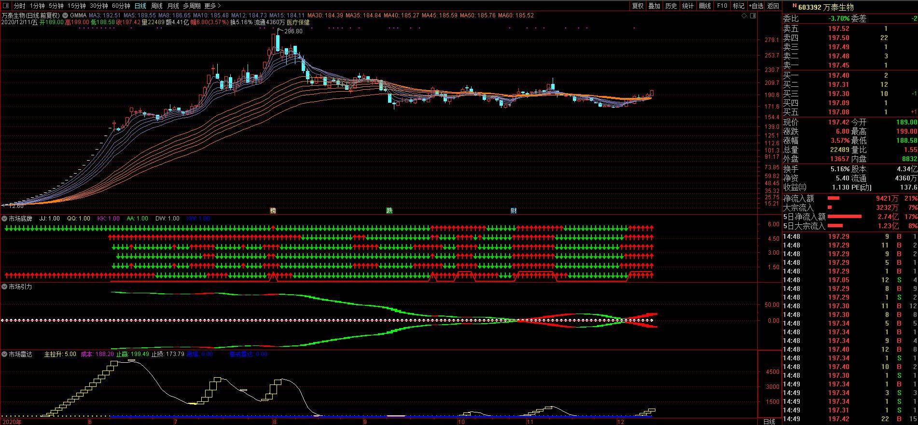
Task: Open GMMA indicator dropdown arrow
Action: [x=66, y=15]
